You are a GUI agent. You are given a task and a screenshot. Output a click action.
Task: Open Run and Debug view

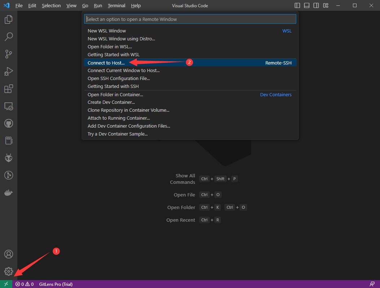coord(9,71)
